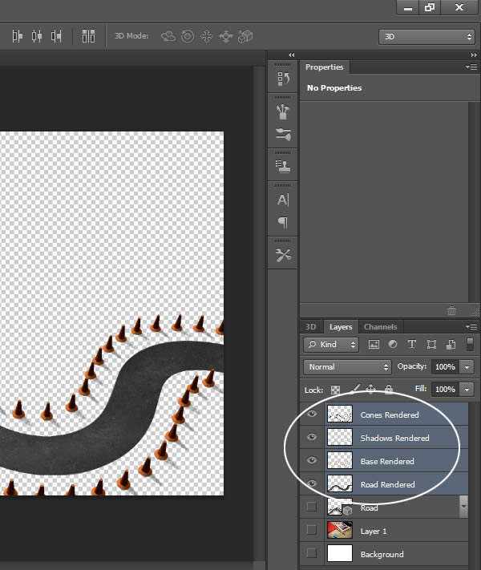Open the Clone Source panel icon
This screenshot has width=481, height=570.
point(283,167)
